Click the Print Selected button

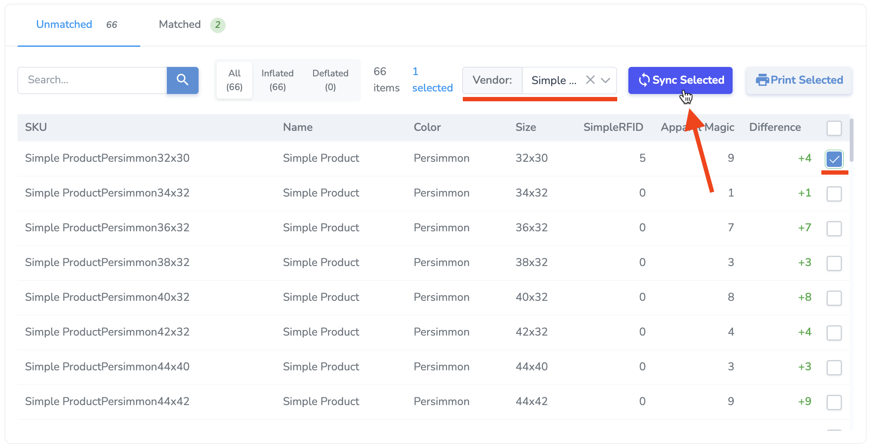799,80
